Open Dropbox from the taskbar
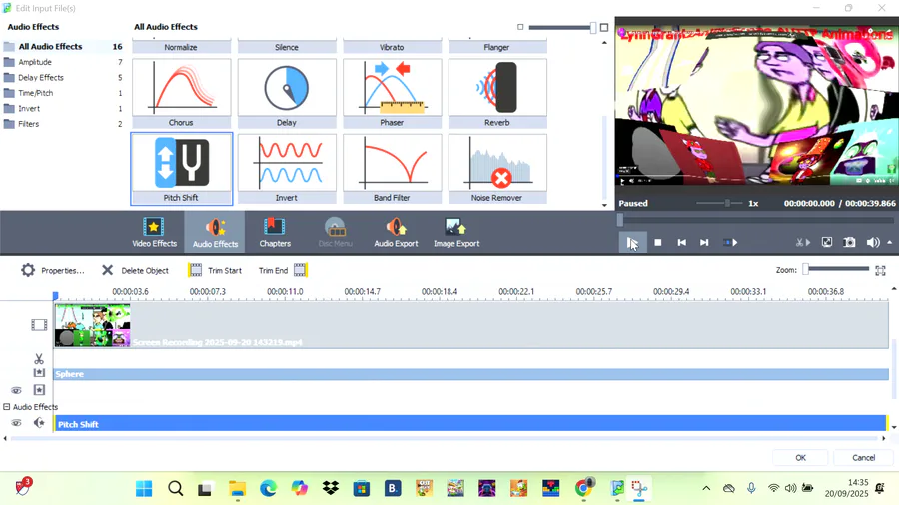Image resolution: width=899 pixels, height=505 pixels. coord(331,488)
